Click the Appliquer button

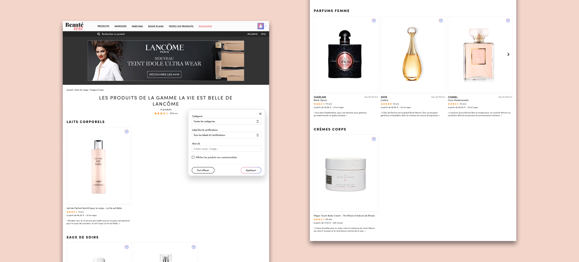[251, 170]
